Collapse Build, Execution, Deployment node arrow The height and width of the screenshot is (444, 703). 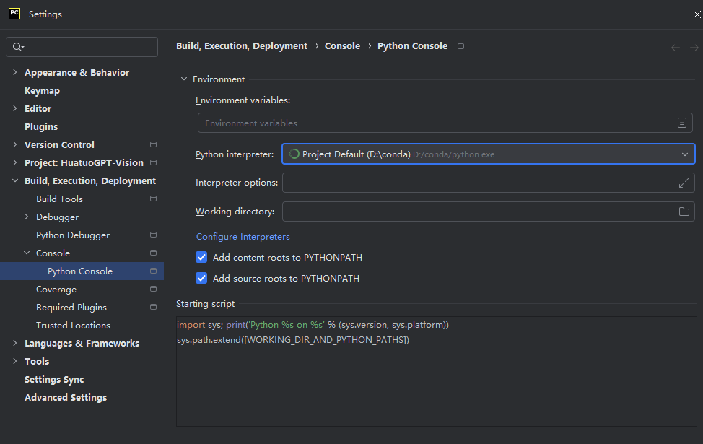click(14, 180)
